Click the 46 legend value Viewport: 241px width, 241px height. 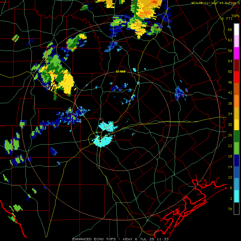[x=230, y=82]
